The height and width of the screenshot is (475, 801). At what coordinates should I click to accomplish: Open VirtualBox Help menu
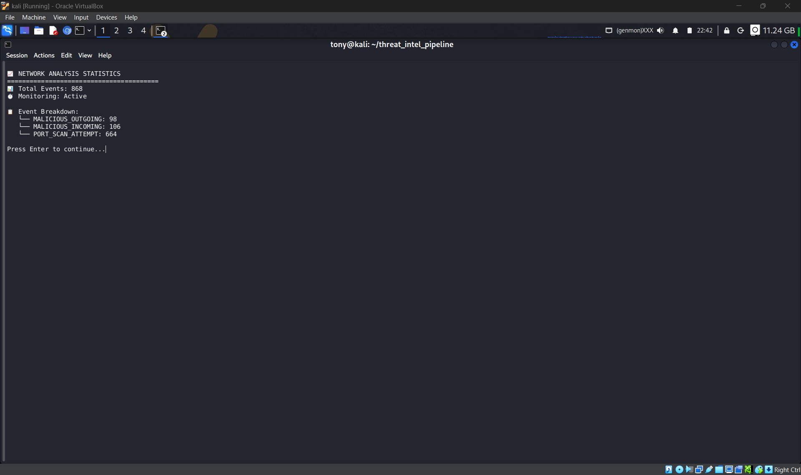131,17
